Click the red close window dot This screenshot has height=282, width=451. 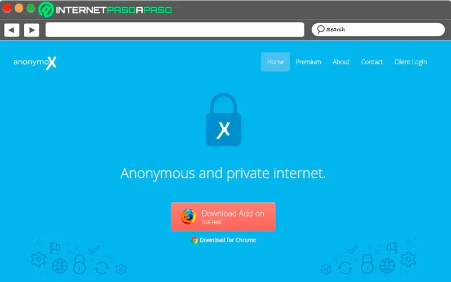[7, 8]
